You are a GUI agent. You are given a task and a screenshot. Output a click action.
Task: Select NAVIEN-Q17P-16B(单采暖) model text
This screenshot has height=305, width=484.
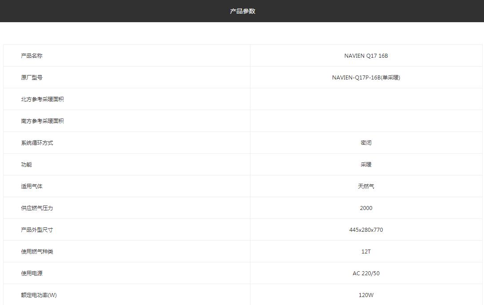point(366,78)
